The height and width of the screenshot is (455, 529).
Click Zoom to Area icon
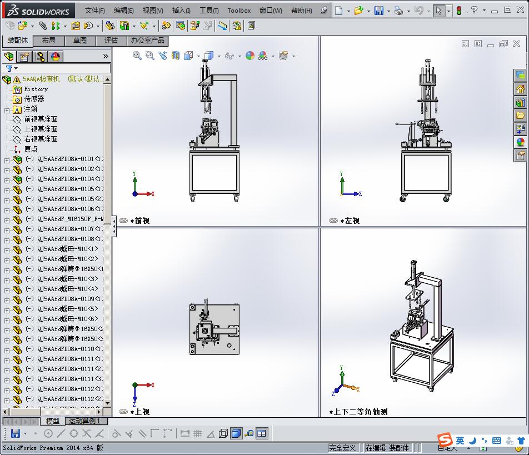coord(150,56)
